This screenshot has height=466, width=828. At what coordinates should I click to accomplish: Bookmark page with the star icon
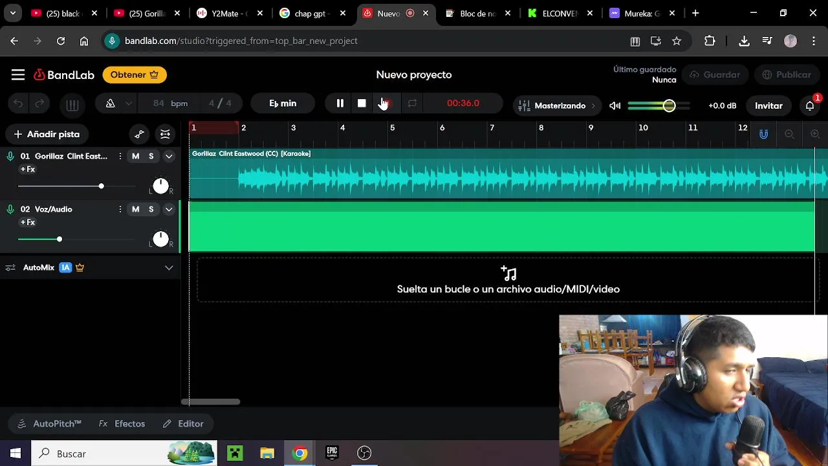(x=677, y=41)
